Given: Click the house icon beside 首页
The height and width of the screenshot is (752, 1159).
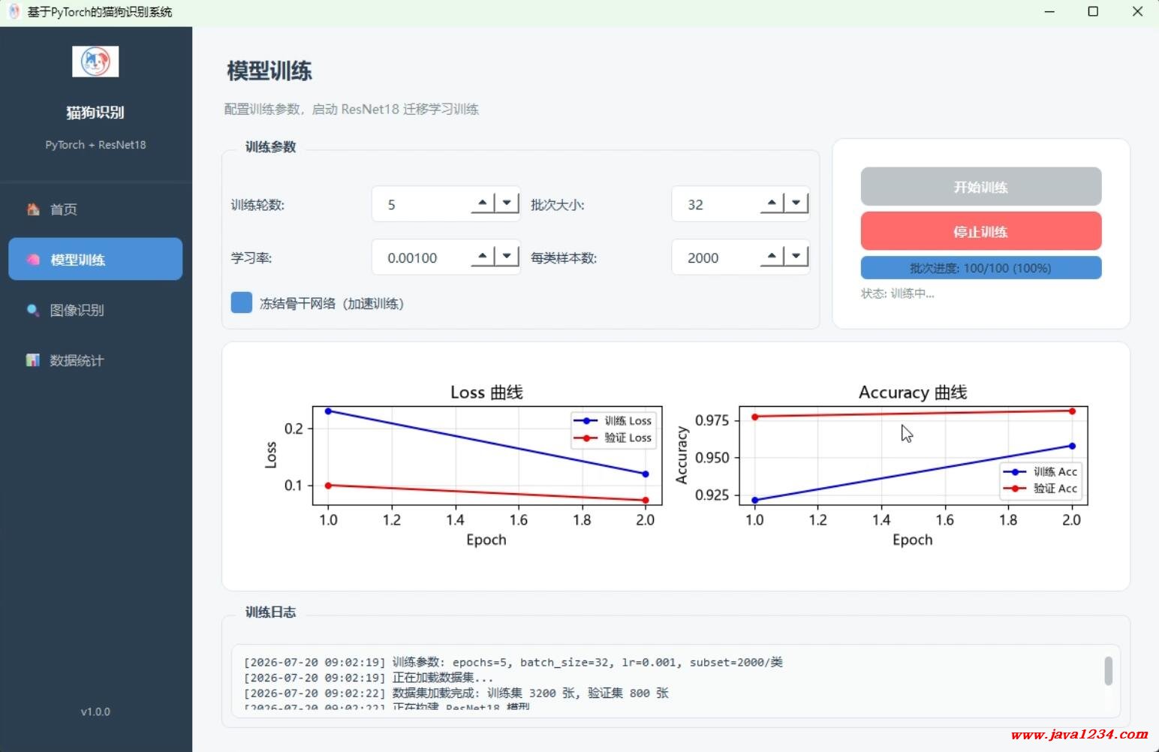Looking at the screenshot, I should [x=33, y=209].
